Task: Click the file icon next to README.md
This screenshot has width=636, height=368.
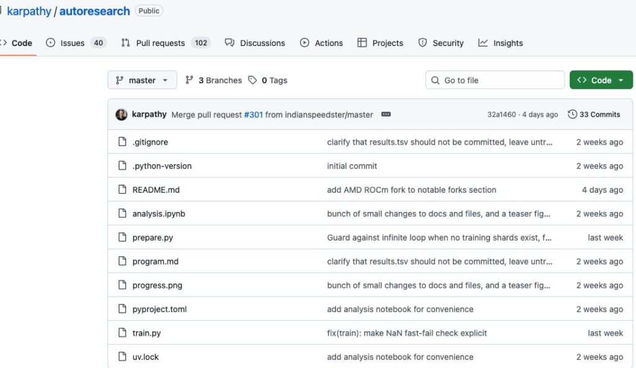Action: [122, 190]
